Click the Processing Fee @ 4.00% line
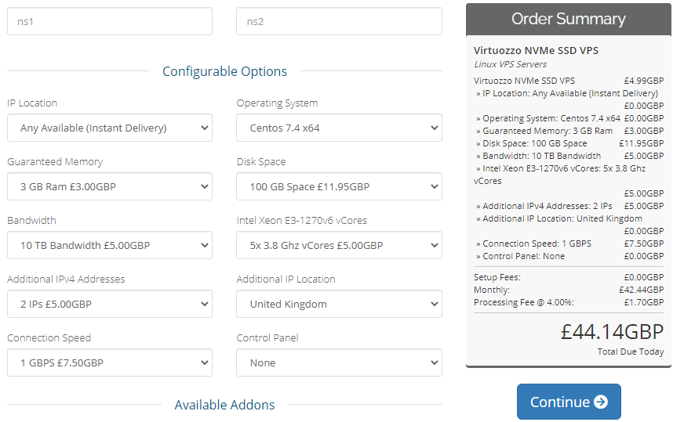684x422 pixels. (569, 303)
